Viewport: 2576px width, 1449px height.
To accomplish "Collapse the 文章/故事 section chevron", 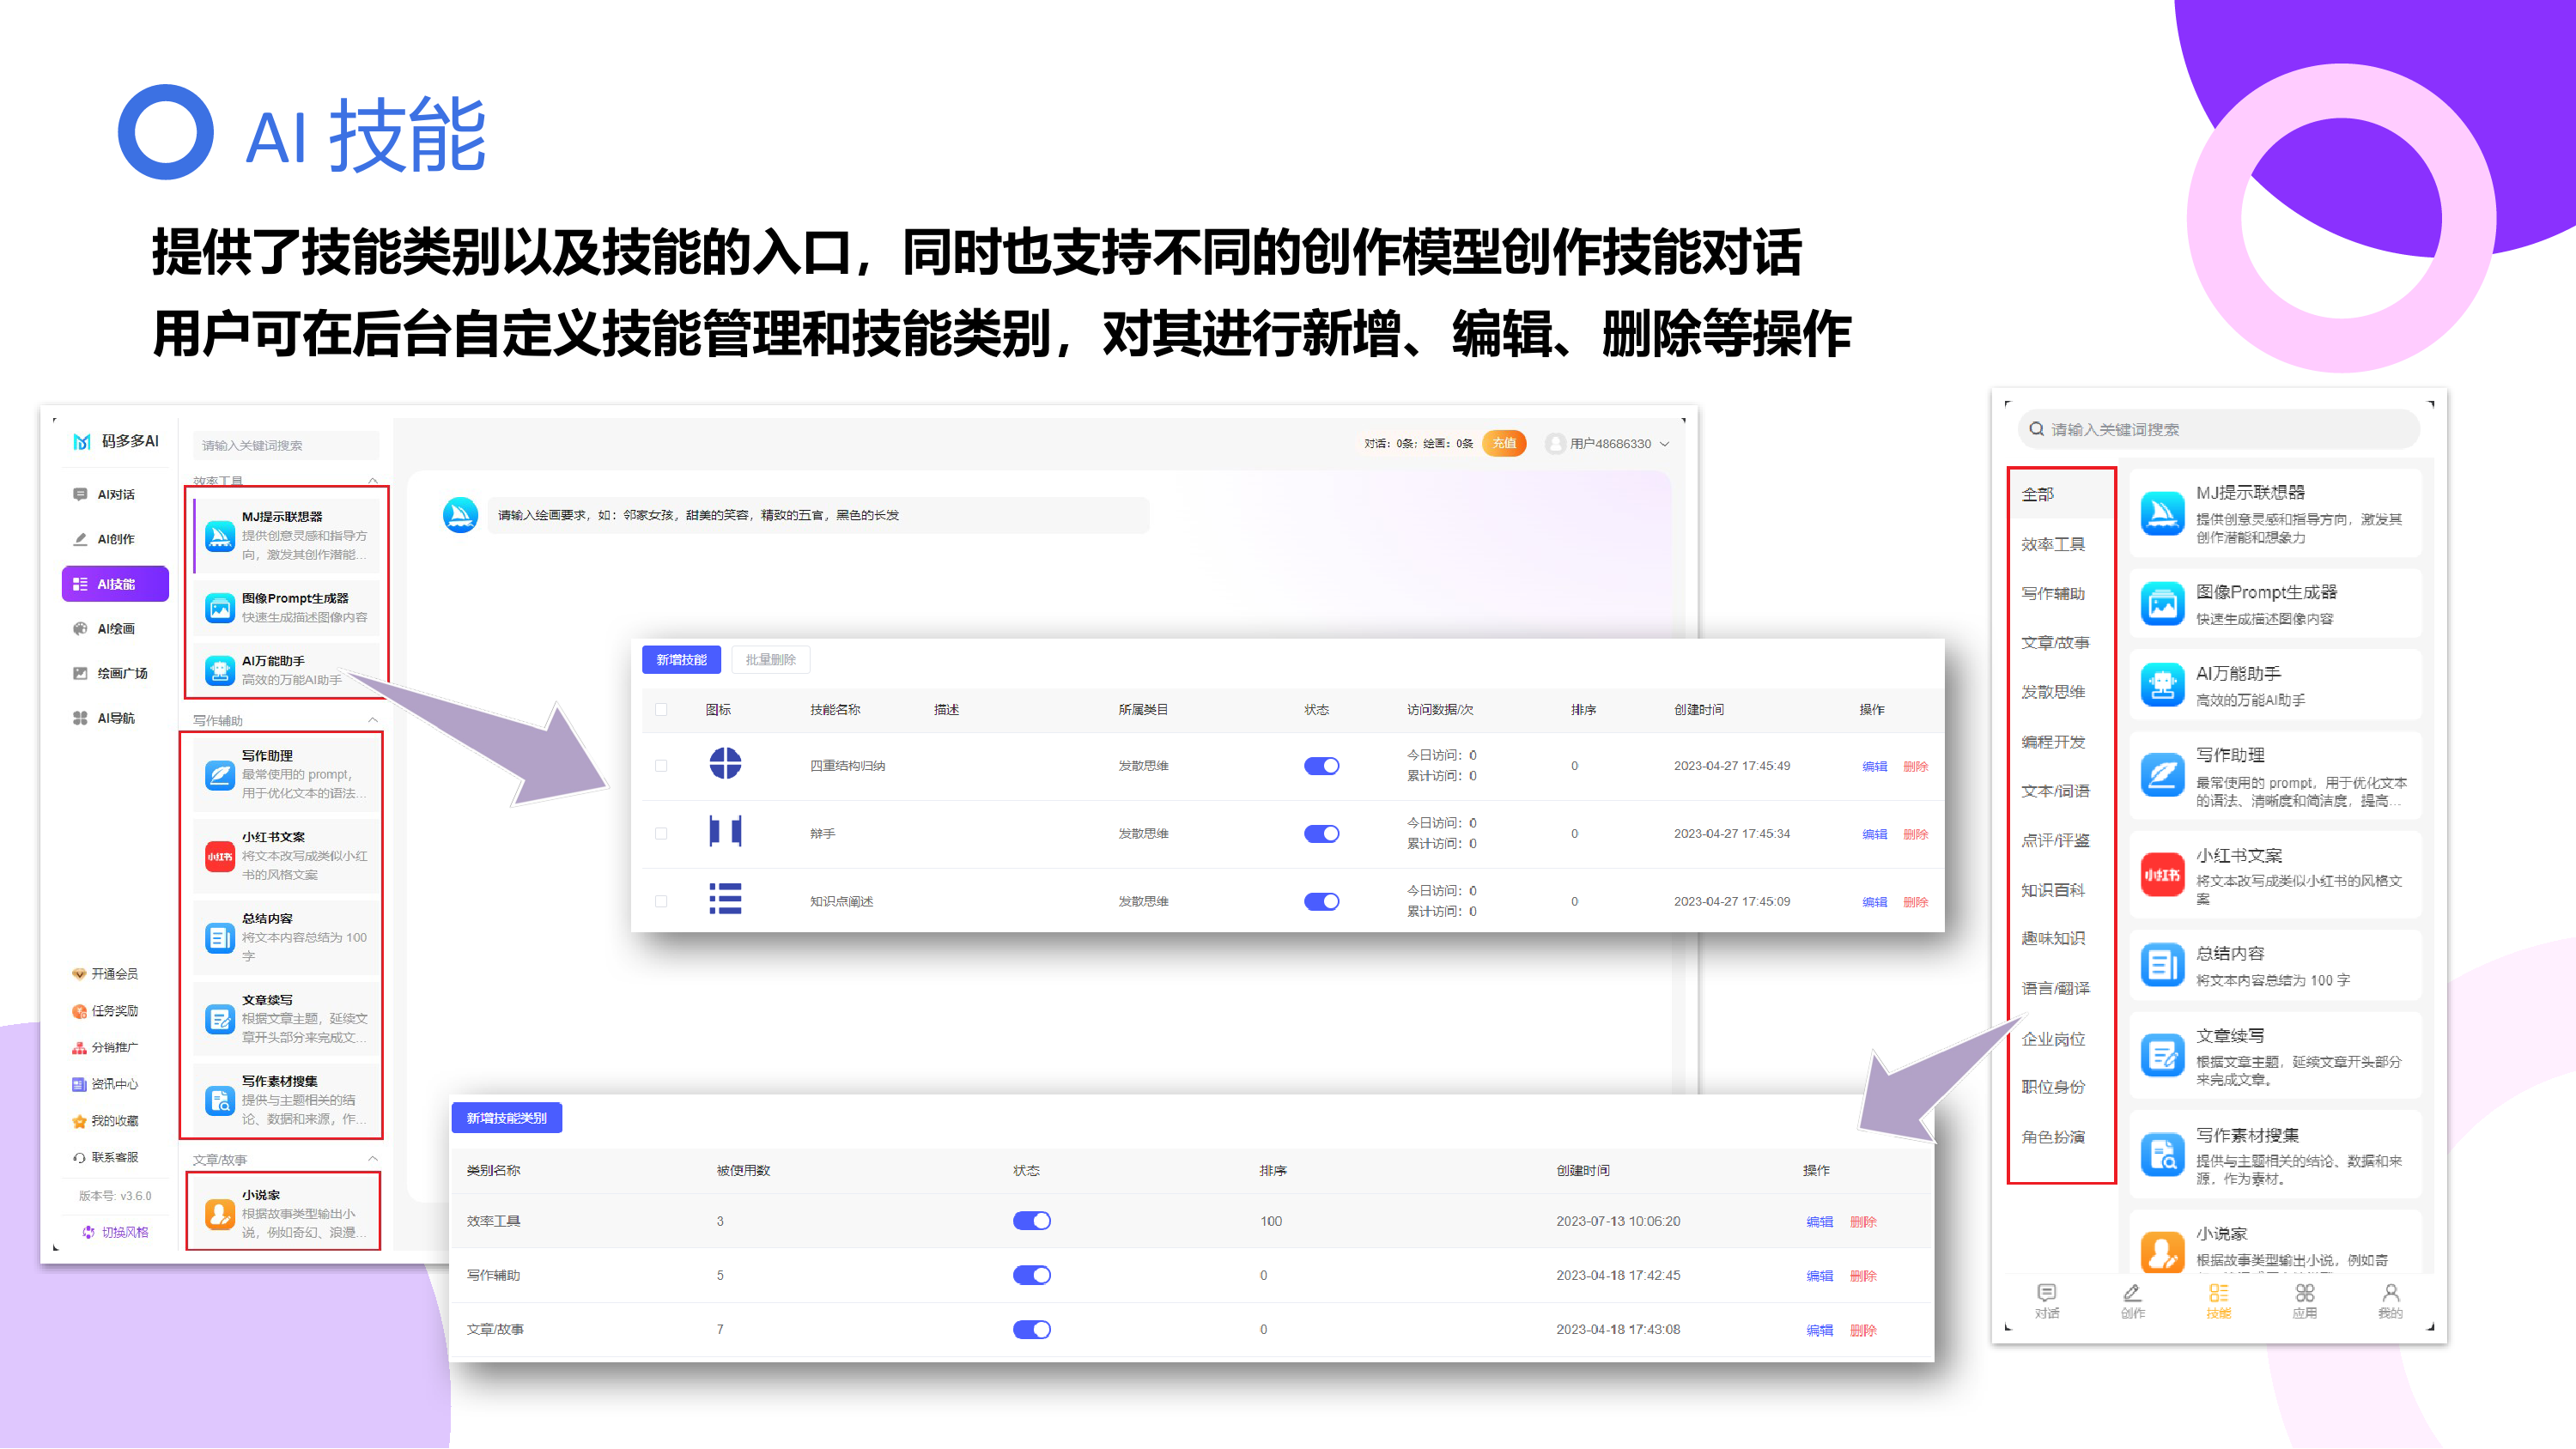I will pos(373,1159).
